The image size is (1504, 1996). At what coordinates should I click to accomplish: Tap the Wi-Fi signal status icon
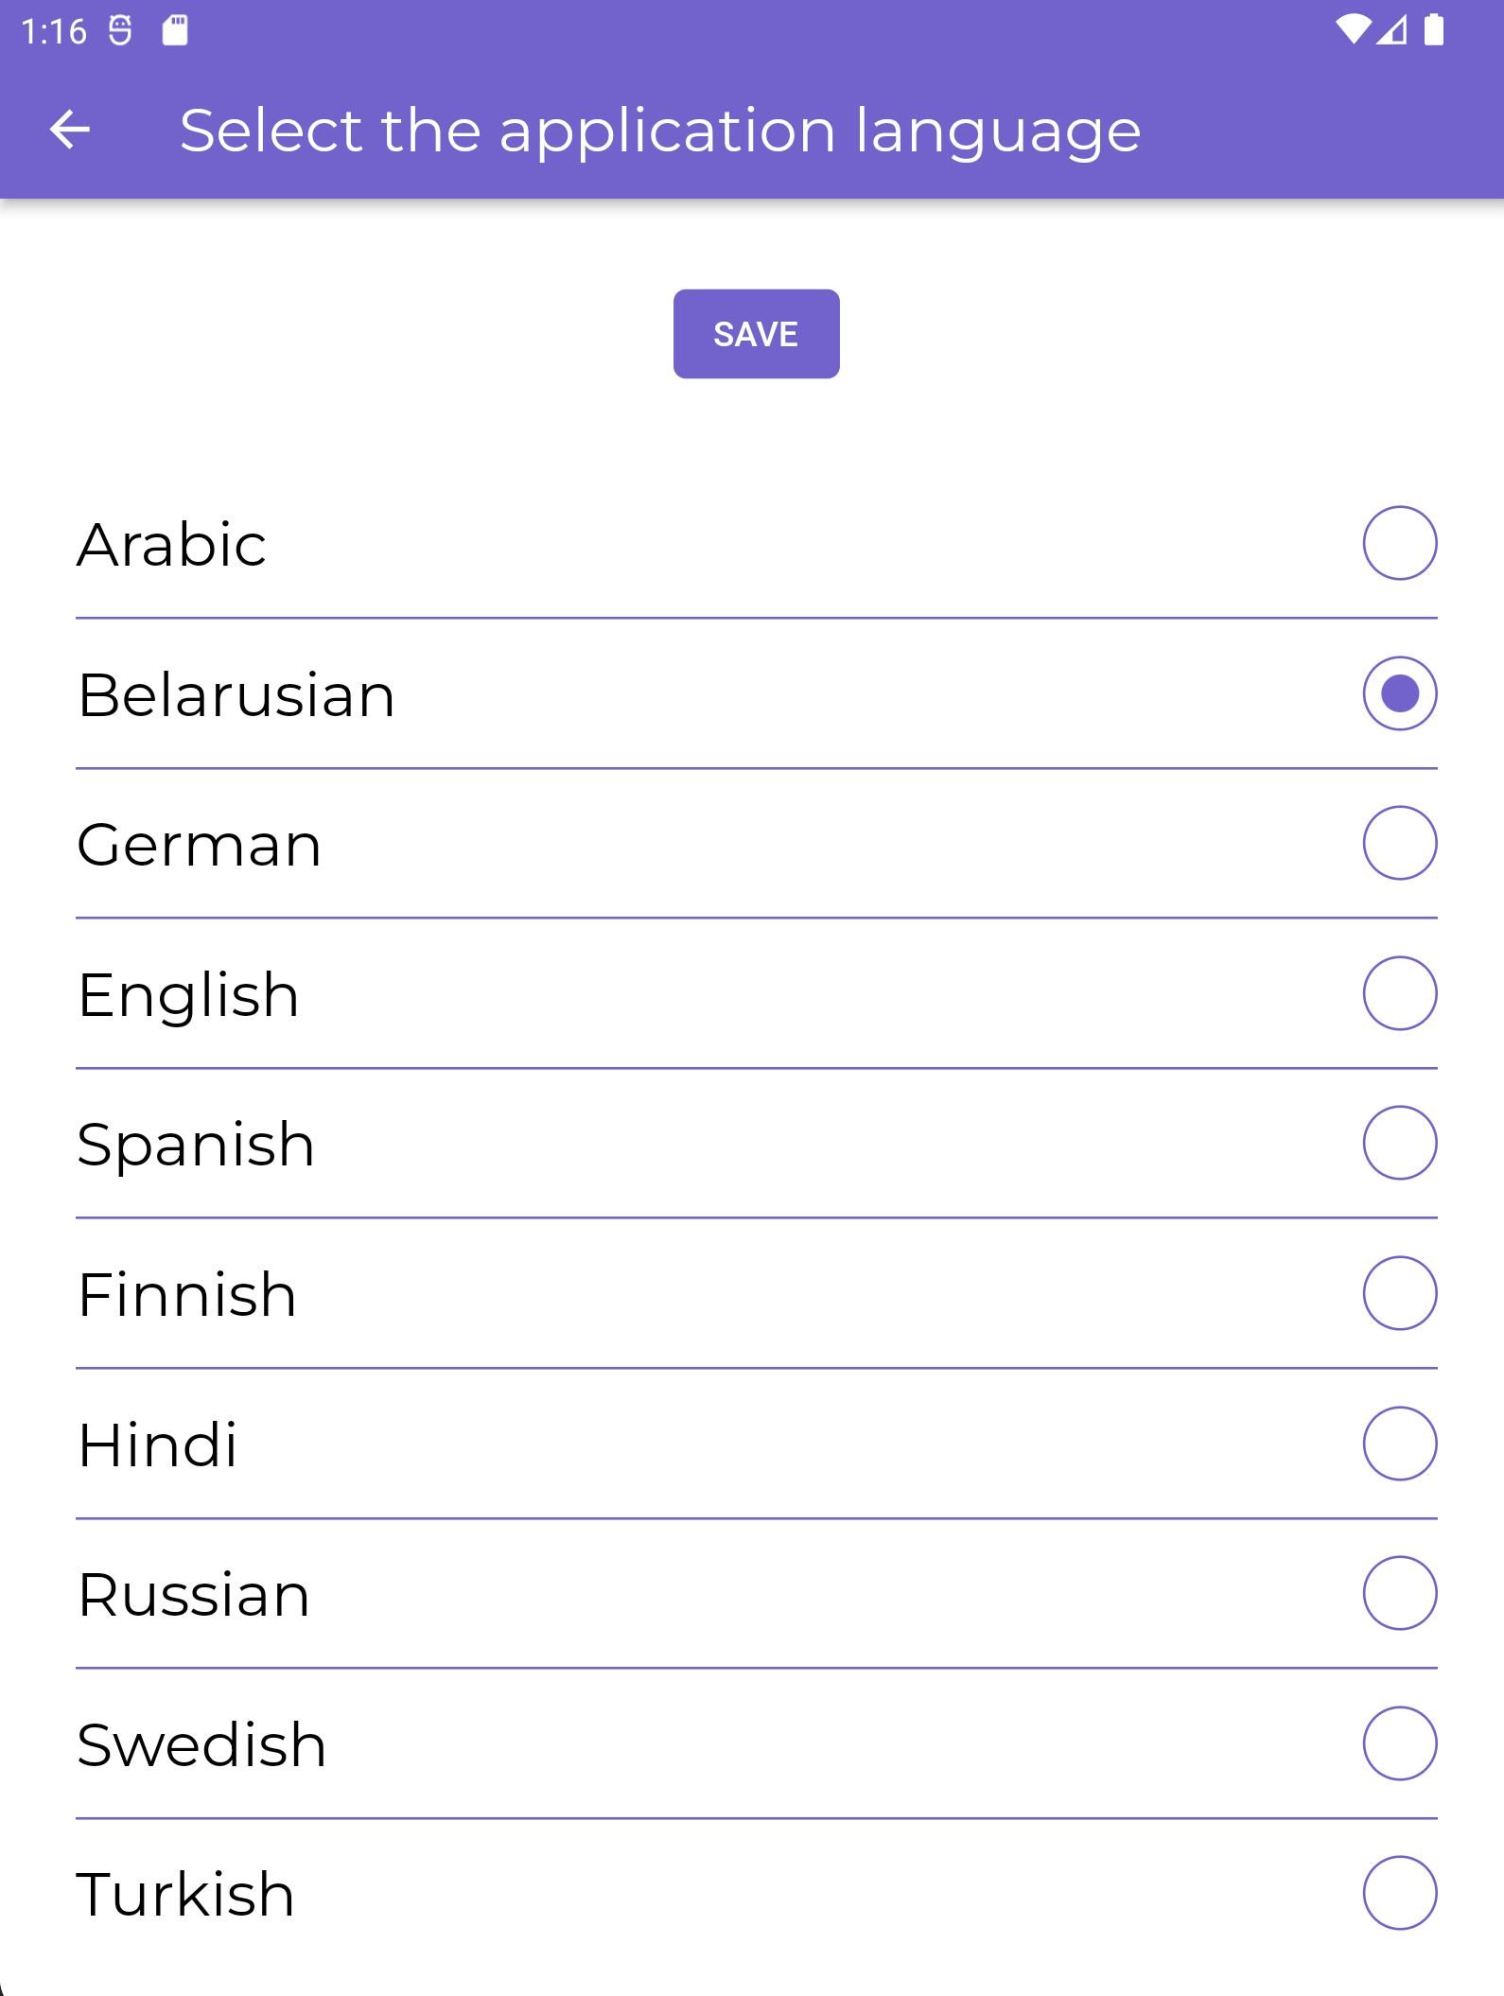coord(1353,30)
